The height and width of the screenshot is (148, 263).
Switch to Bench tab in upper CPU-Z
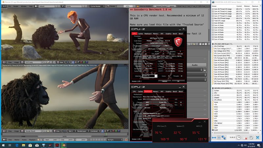(x=175, y=34)
